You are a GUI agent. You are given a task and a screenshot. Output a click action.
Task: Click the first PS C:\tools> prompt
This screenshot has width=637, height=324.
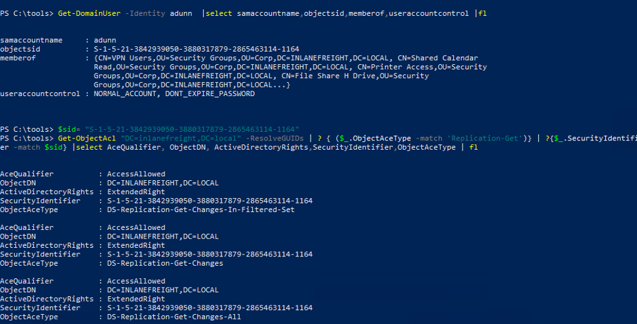tap(27, 14)
